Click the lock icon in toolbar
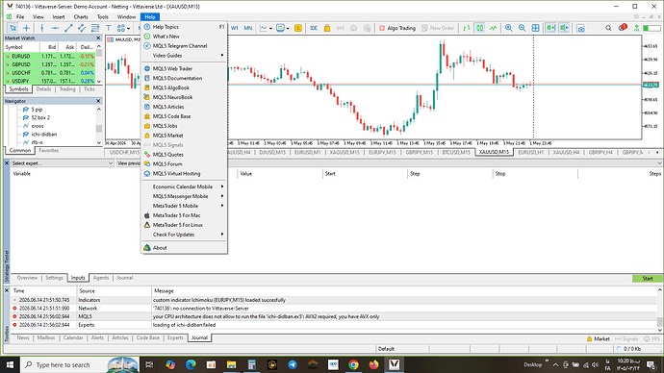This screenshot has height=373, width=664. pos(327,28)
